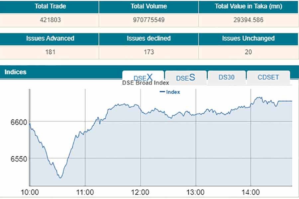Click the Total Trade column header
The width and height of the screenshot is (299, 199).
[x=50, y=6]
